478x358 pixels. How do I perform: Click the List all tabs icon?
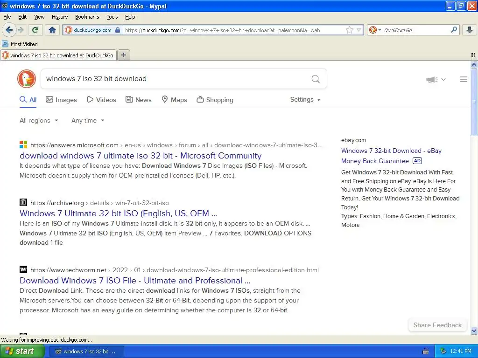[473, 55]
